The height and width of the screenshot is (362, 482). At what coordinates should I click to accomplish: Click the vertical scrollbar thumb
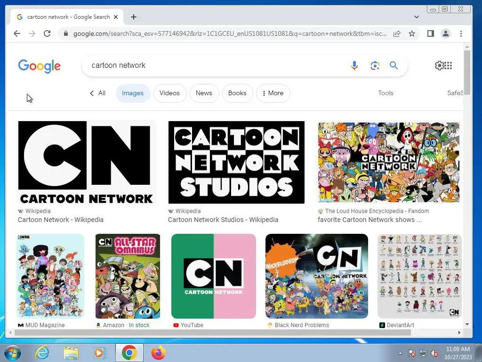tap(467, 73)
